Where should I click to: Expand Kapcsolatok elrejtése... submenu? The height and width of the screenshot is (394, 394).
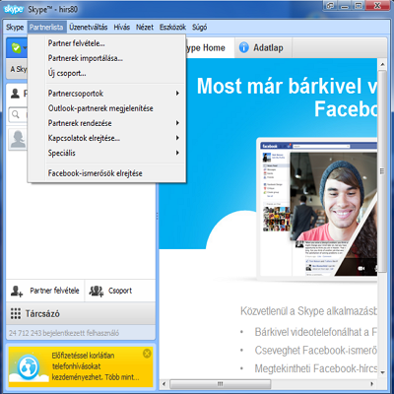(107, 138)
